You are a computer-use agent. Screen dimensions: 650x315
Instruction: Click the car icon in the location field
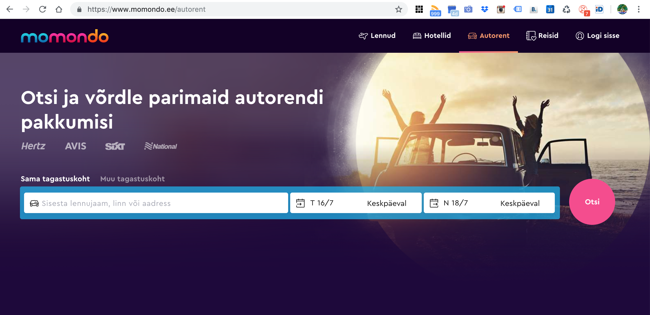pos(34,203)
